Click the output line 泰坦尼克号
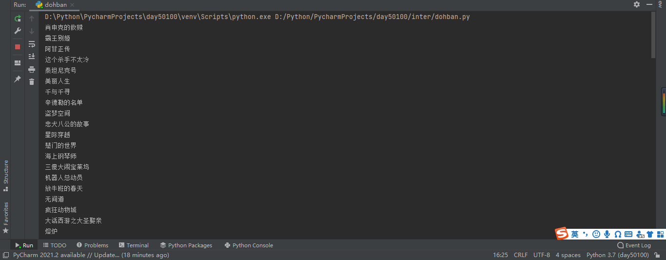666x260 pixels. (x=60, y=70)
